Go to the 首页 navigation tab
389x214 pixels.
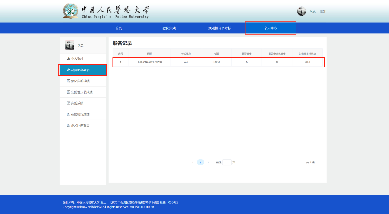(118, 28)
